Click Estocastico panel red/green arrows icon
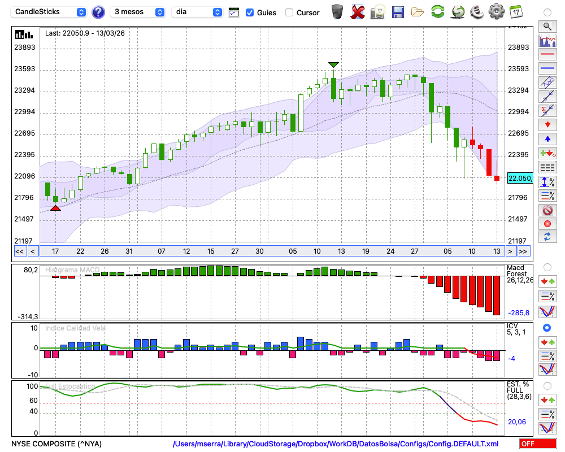This screenshot has height=452, width=565. click(547, 400)
